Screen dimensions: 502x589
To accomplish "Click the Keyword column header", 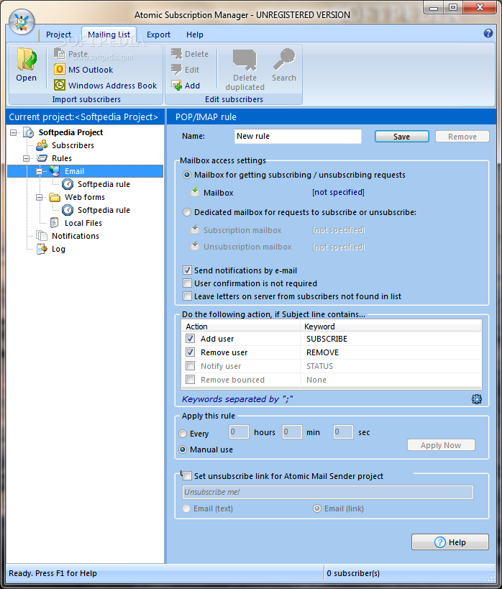I will click(391, 327).
